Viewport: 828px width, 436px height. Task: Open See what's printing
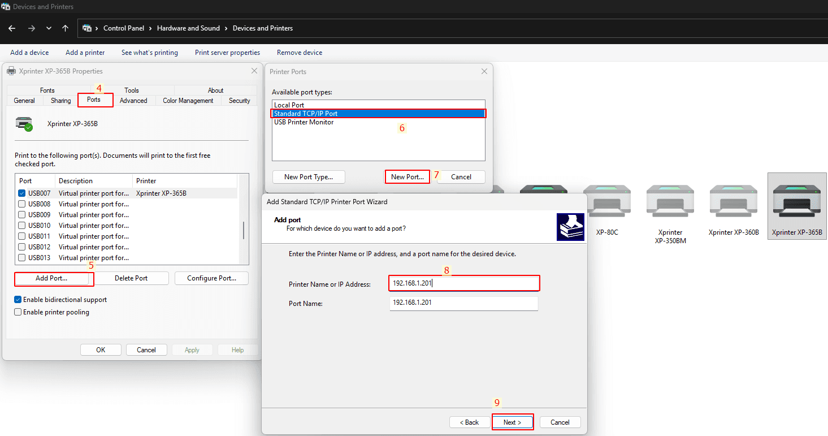click(x=150, y=53)
